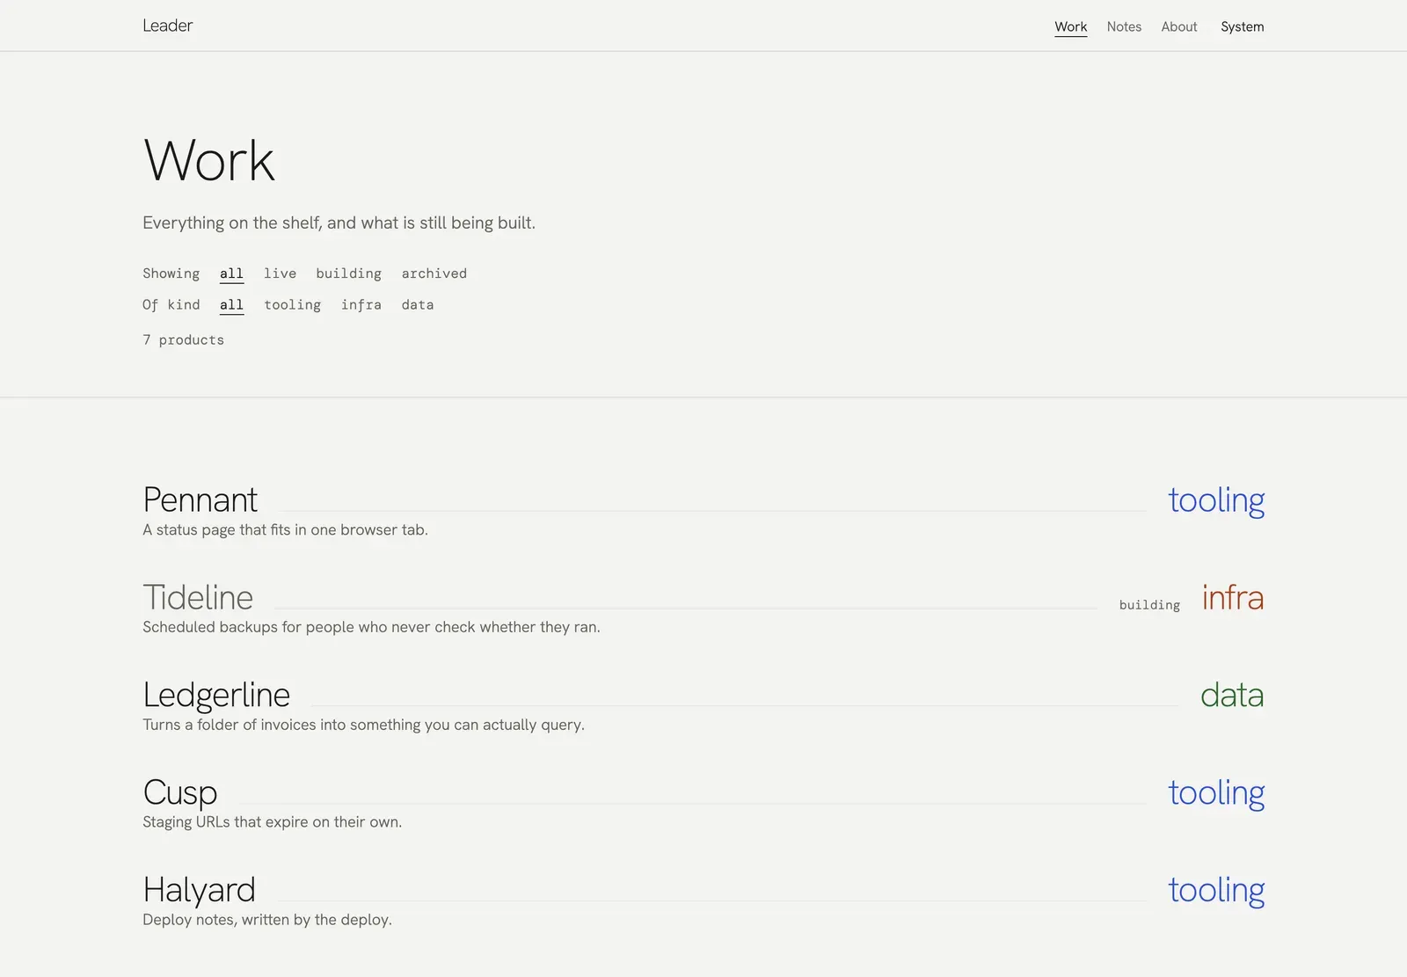Open the Pennant product

pos(200,499)
